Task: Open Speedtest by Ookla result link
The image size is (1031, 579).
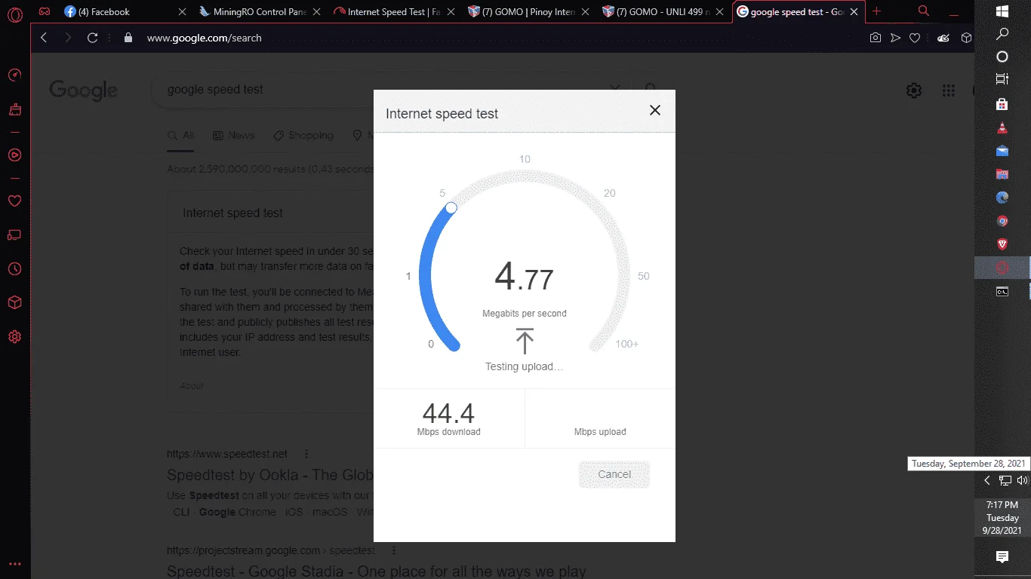Action: point(270,475)
